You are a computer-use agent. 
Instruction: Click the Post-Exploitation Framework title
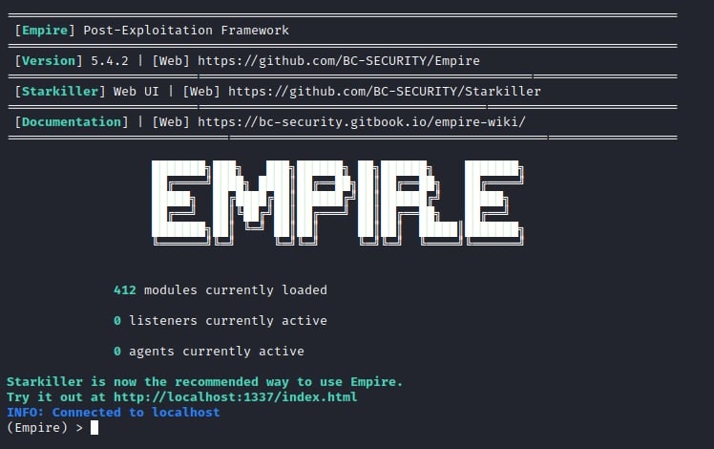186,30
